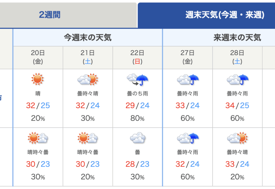Click the rain umbrella icon for 27日 bottom row
This screenshot has height=189, width=275.
[x=188, y=138]
